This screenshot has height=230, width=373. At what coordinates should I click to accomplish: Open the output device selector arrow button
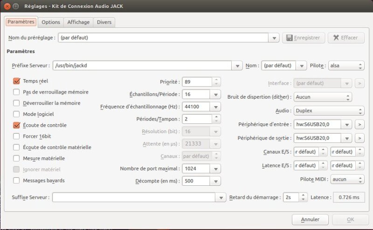pyautogui.click(x=359, y=138)
